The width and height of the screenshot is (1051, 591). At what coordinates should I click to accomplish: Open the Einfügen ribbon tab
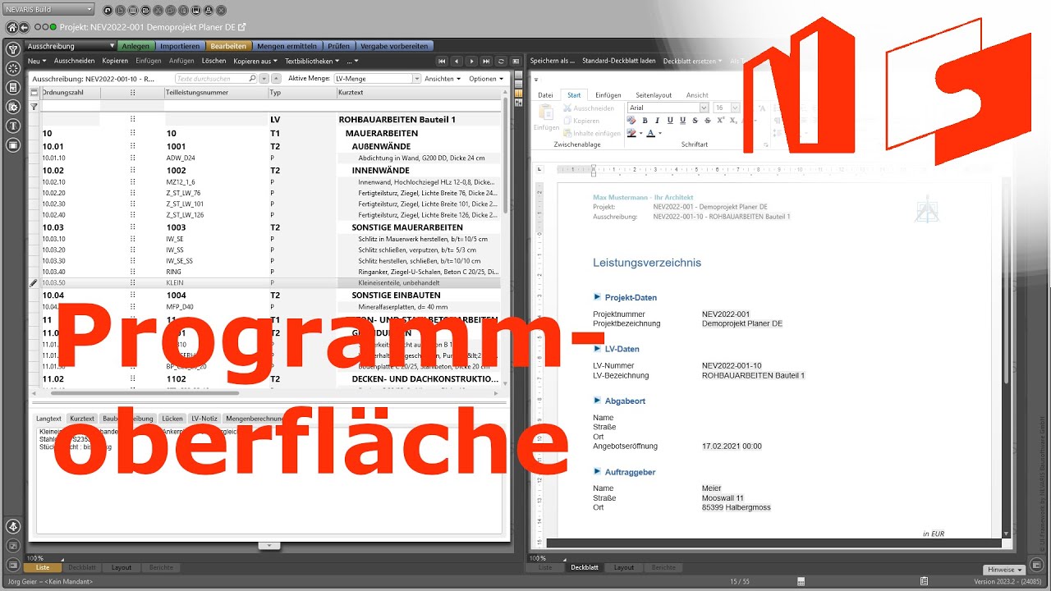(608, 95)
